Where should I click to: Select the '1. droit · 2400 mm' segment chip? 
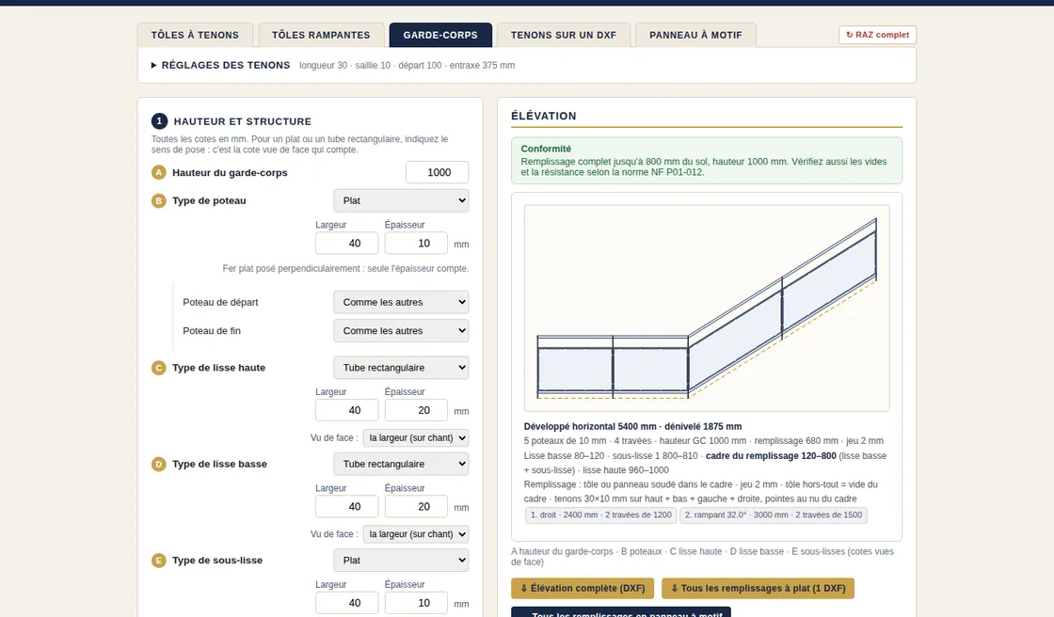601,514
